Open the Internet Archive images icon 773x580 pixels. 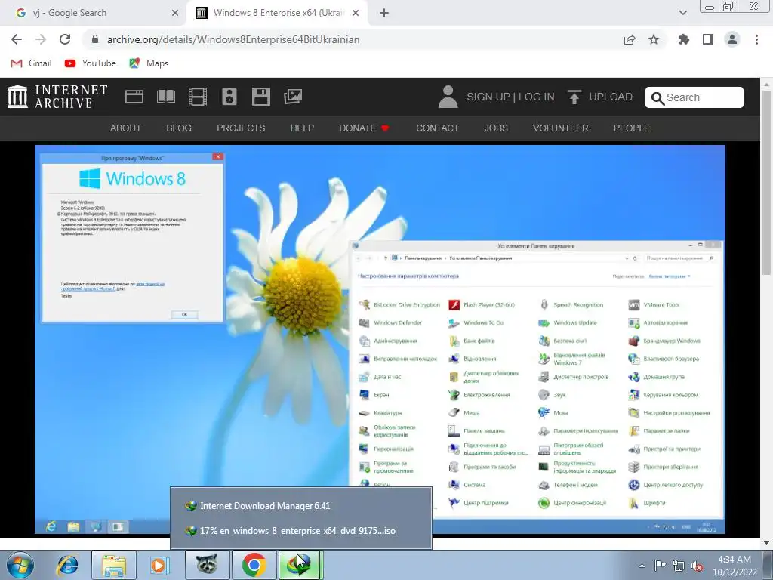pyautogui.click(x=293, y=97)
